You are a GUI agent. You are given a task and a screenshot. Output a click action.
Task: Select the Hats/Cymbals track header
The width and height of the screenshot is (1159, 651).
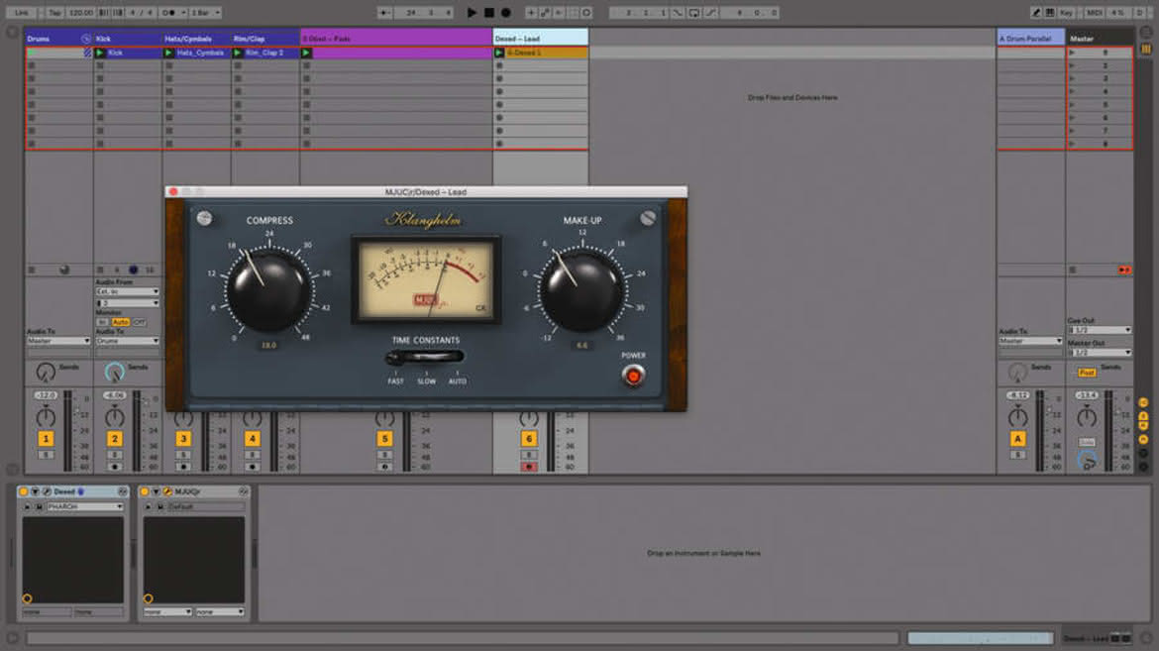click(196, 38)
